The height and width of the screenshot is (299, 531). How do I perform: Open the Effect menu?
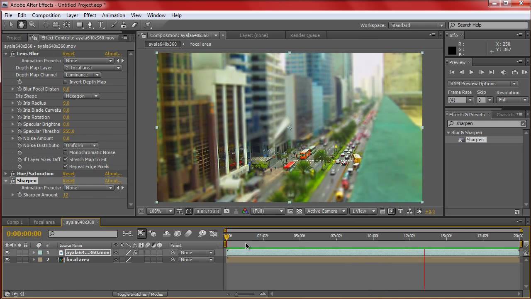click(90, 15)
